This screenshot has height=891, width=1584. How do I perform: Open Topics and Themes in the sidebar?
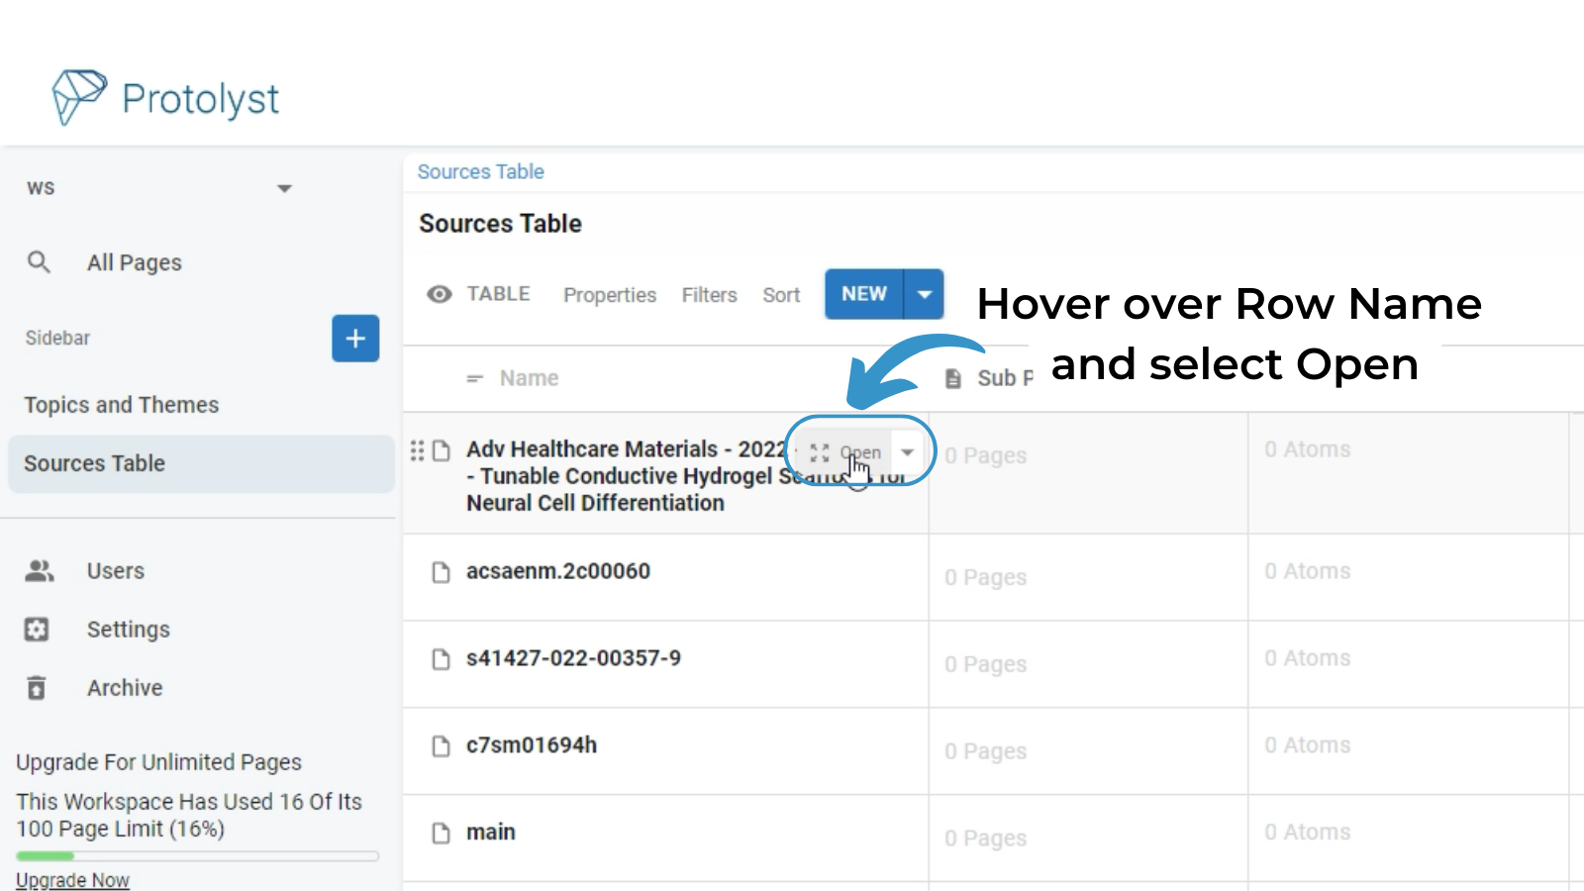122,405
